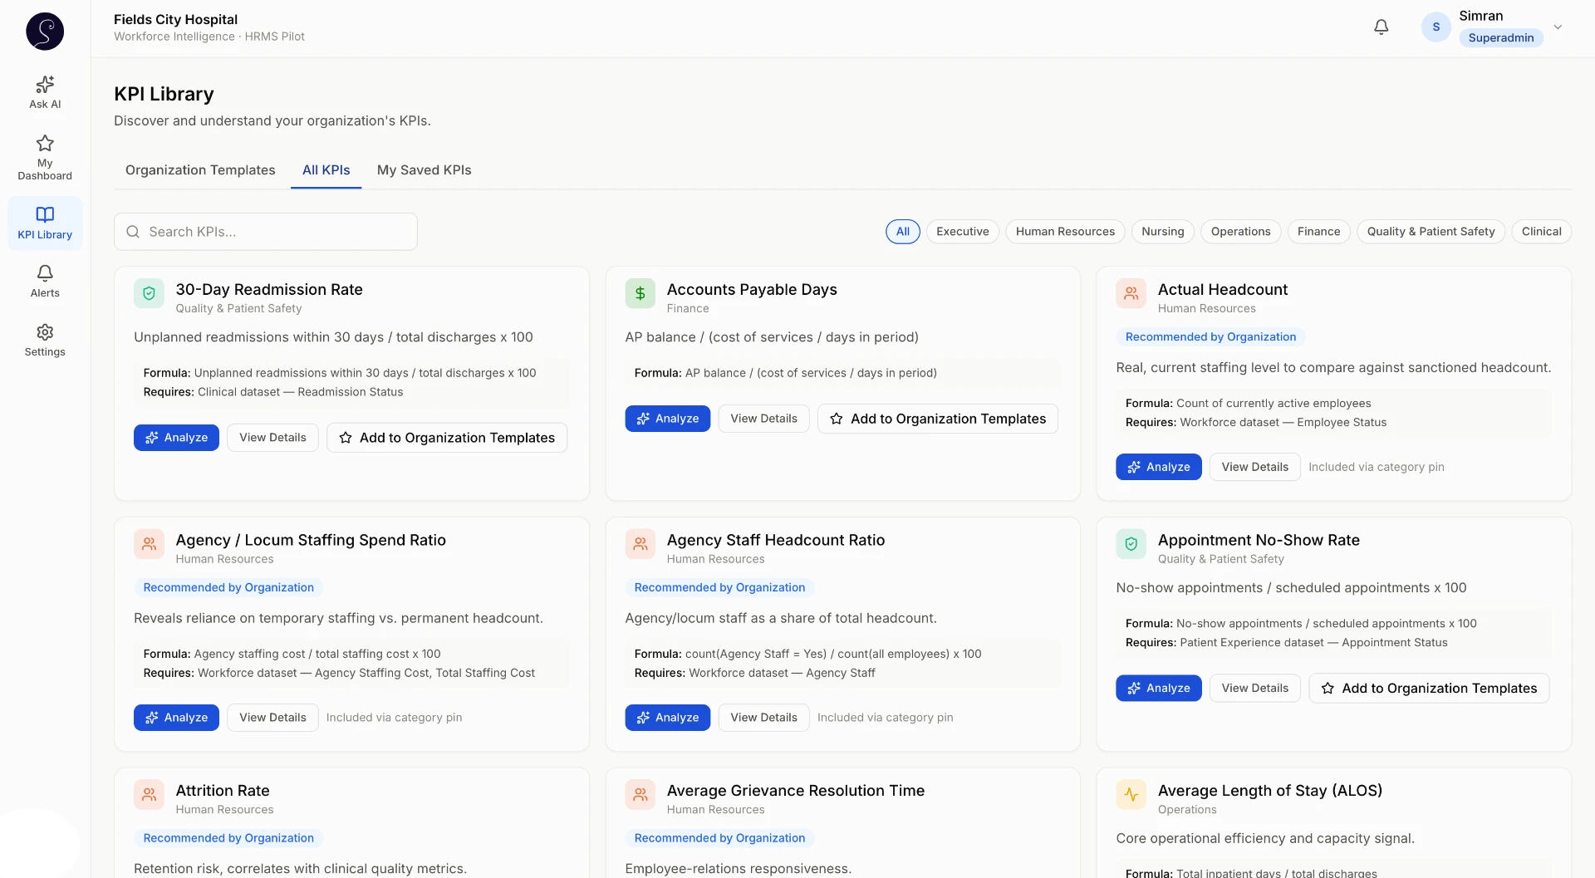Screen dimensions: 1595x878
Task: Open the My Saved KPIs tab
Action: tap(424, 170)
